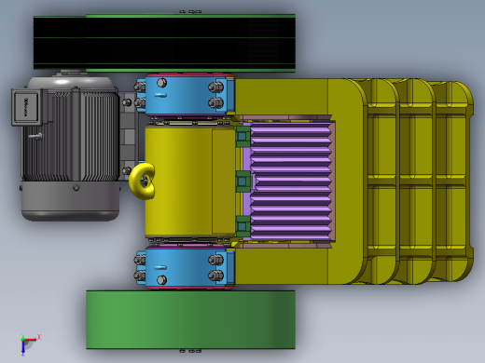The image size is (485, 363).
Task: Pick the yellow lifting eye bolt
Action: pyautogui.click(x=142, y=181)
